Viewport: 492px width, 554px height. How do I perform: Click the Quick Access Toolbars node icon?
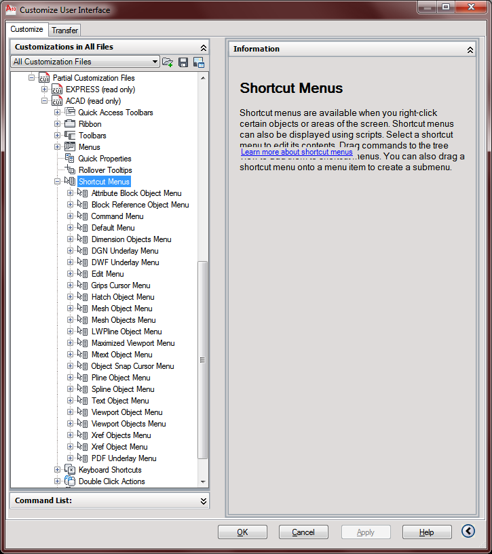[x=70, y=112]
